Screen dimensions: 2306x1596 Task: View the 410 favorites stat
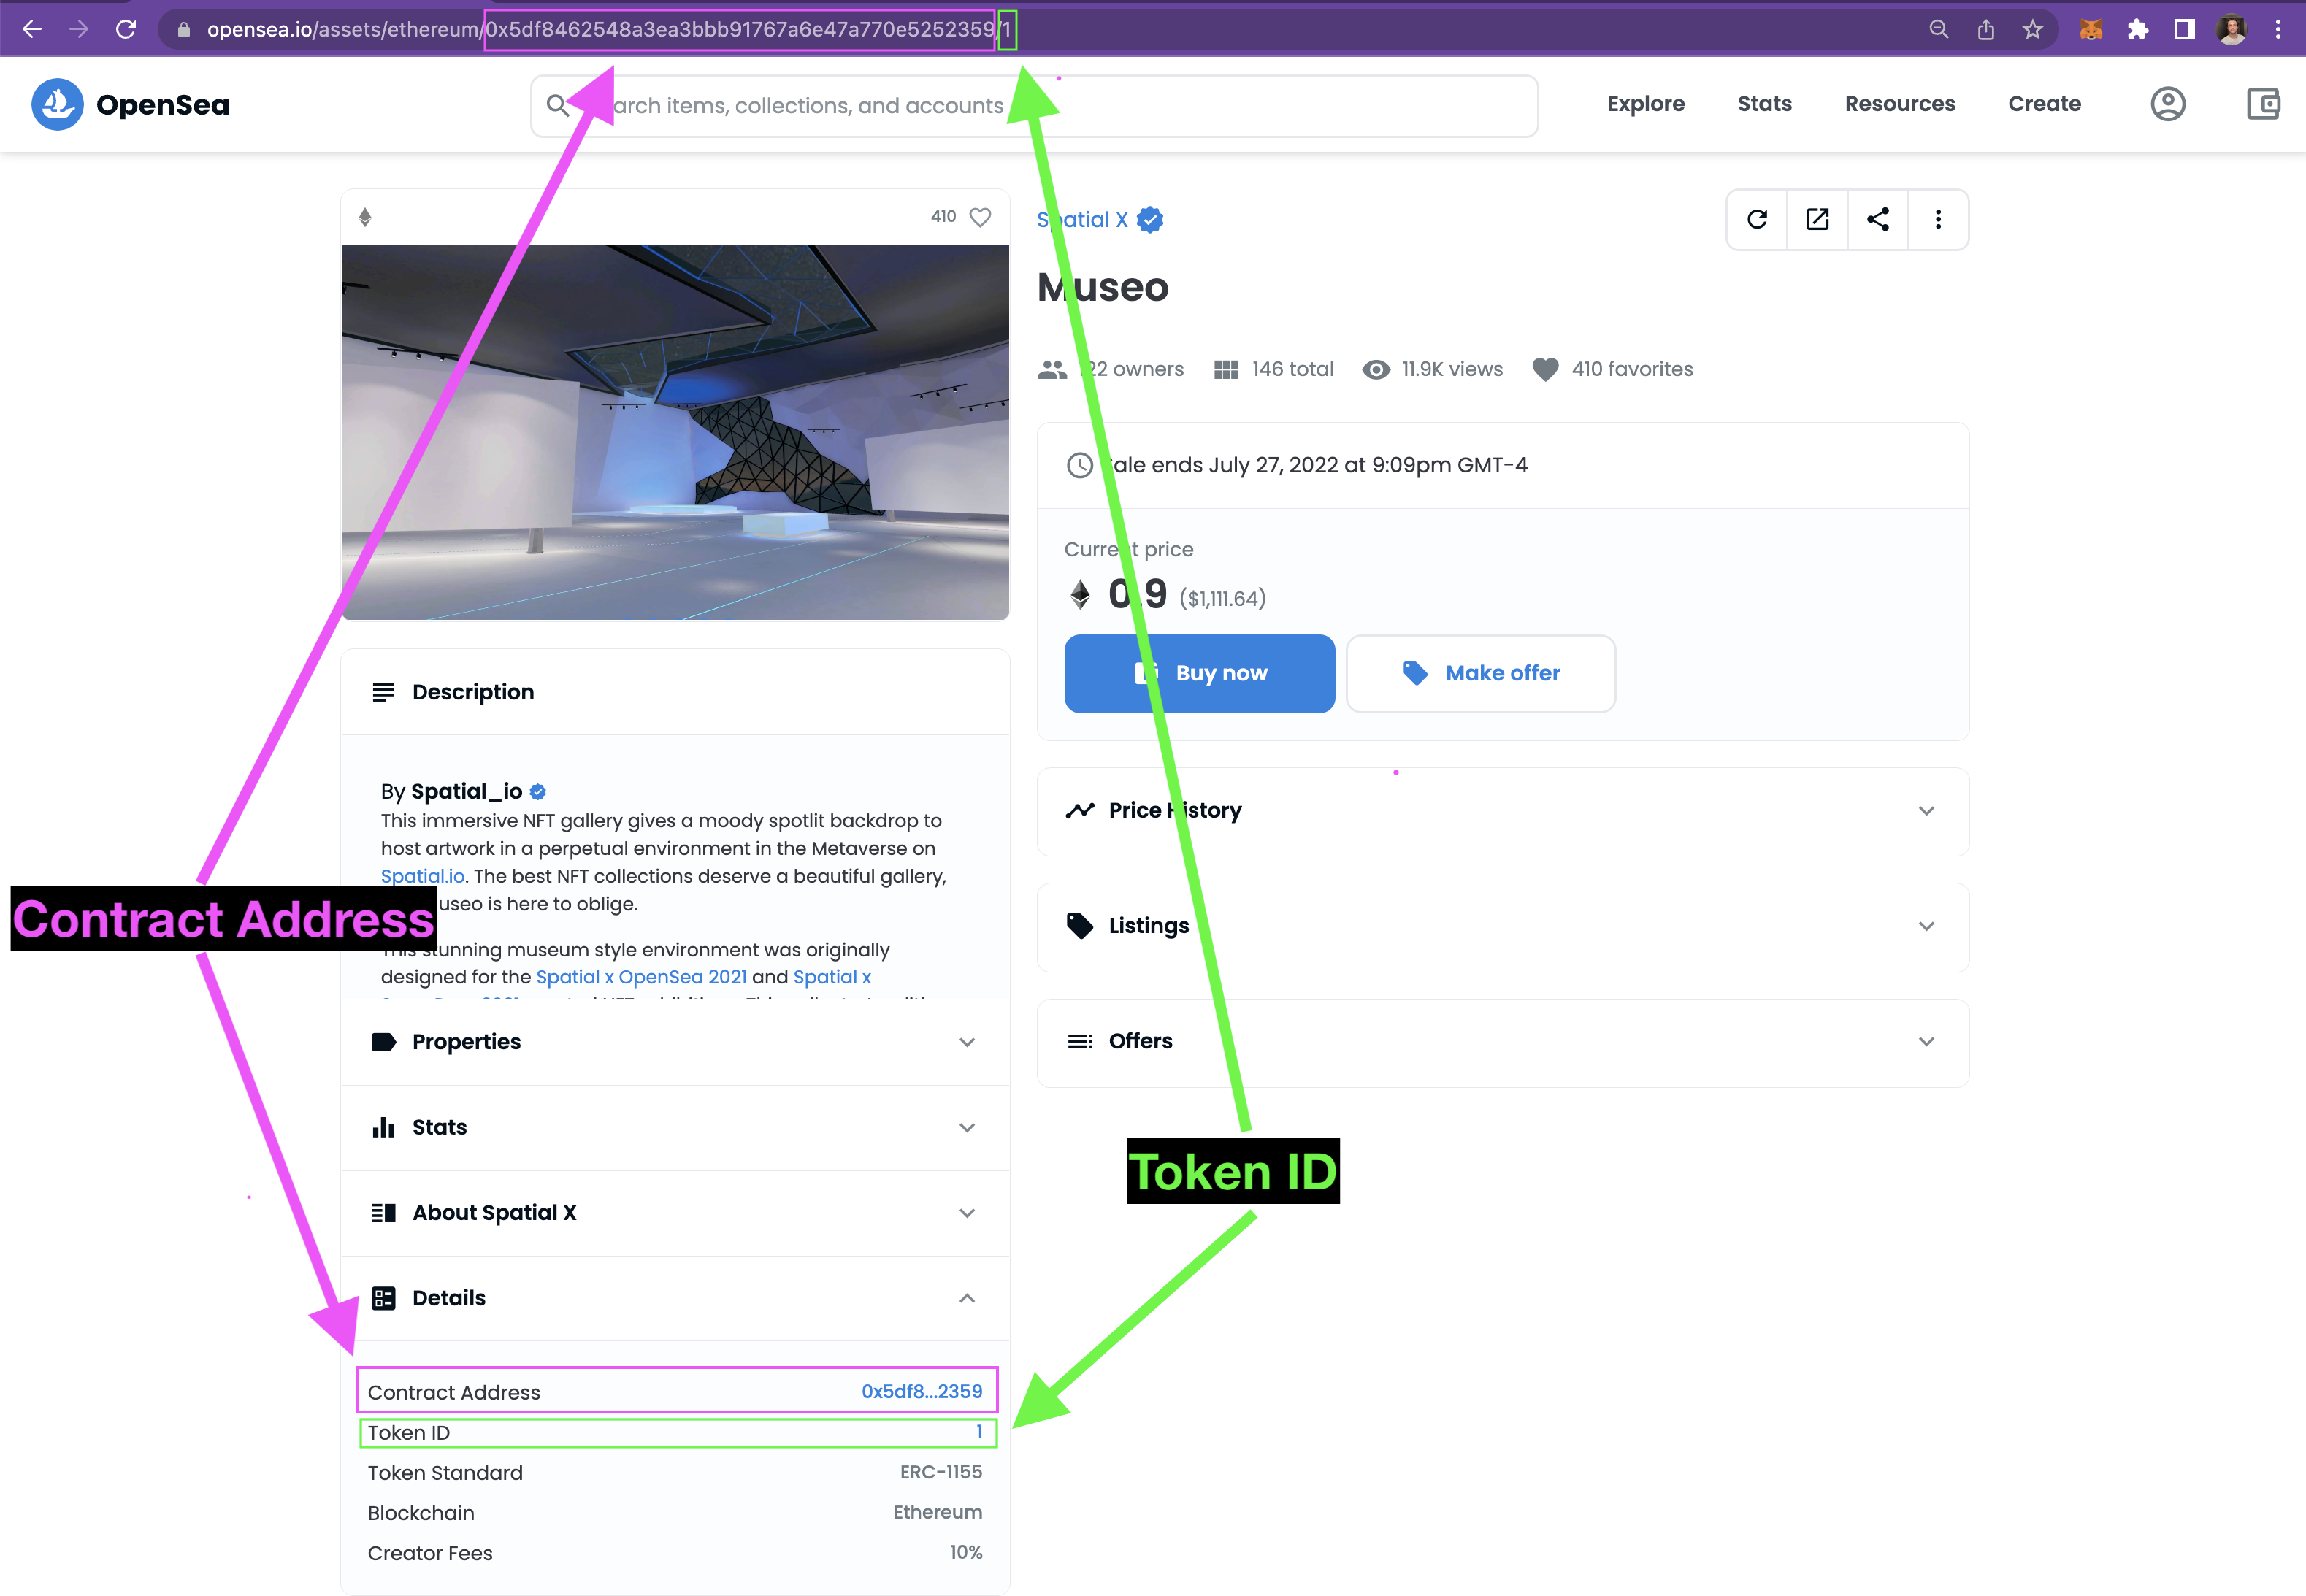1612,369
